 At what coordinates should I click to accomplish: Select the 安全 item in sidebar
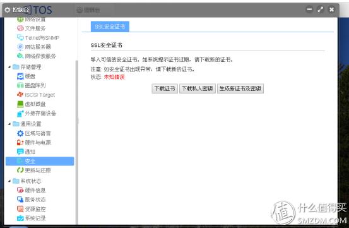pyautogui.click(x=40, y=161)
